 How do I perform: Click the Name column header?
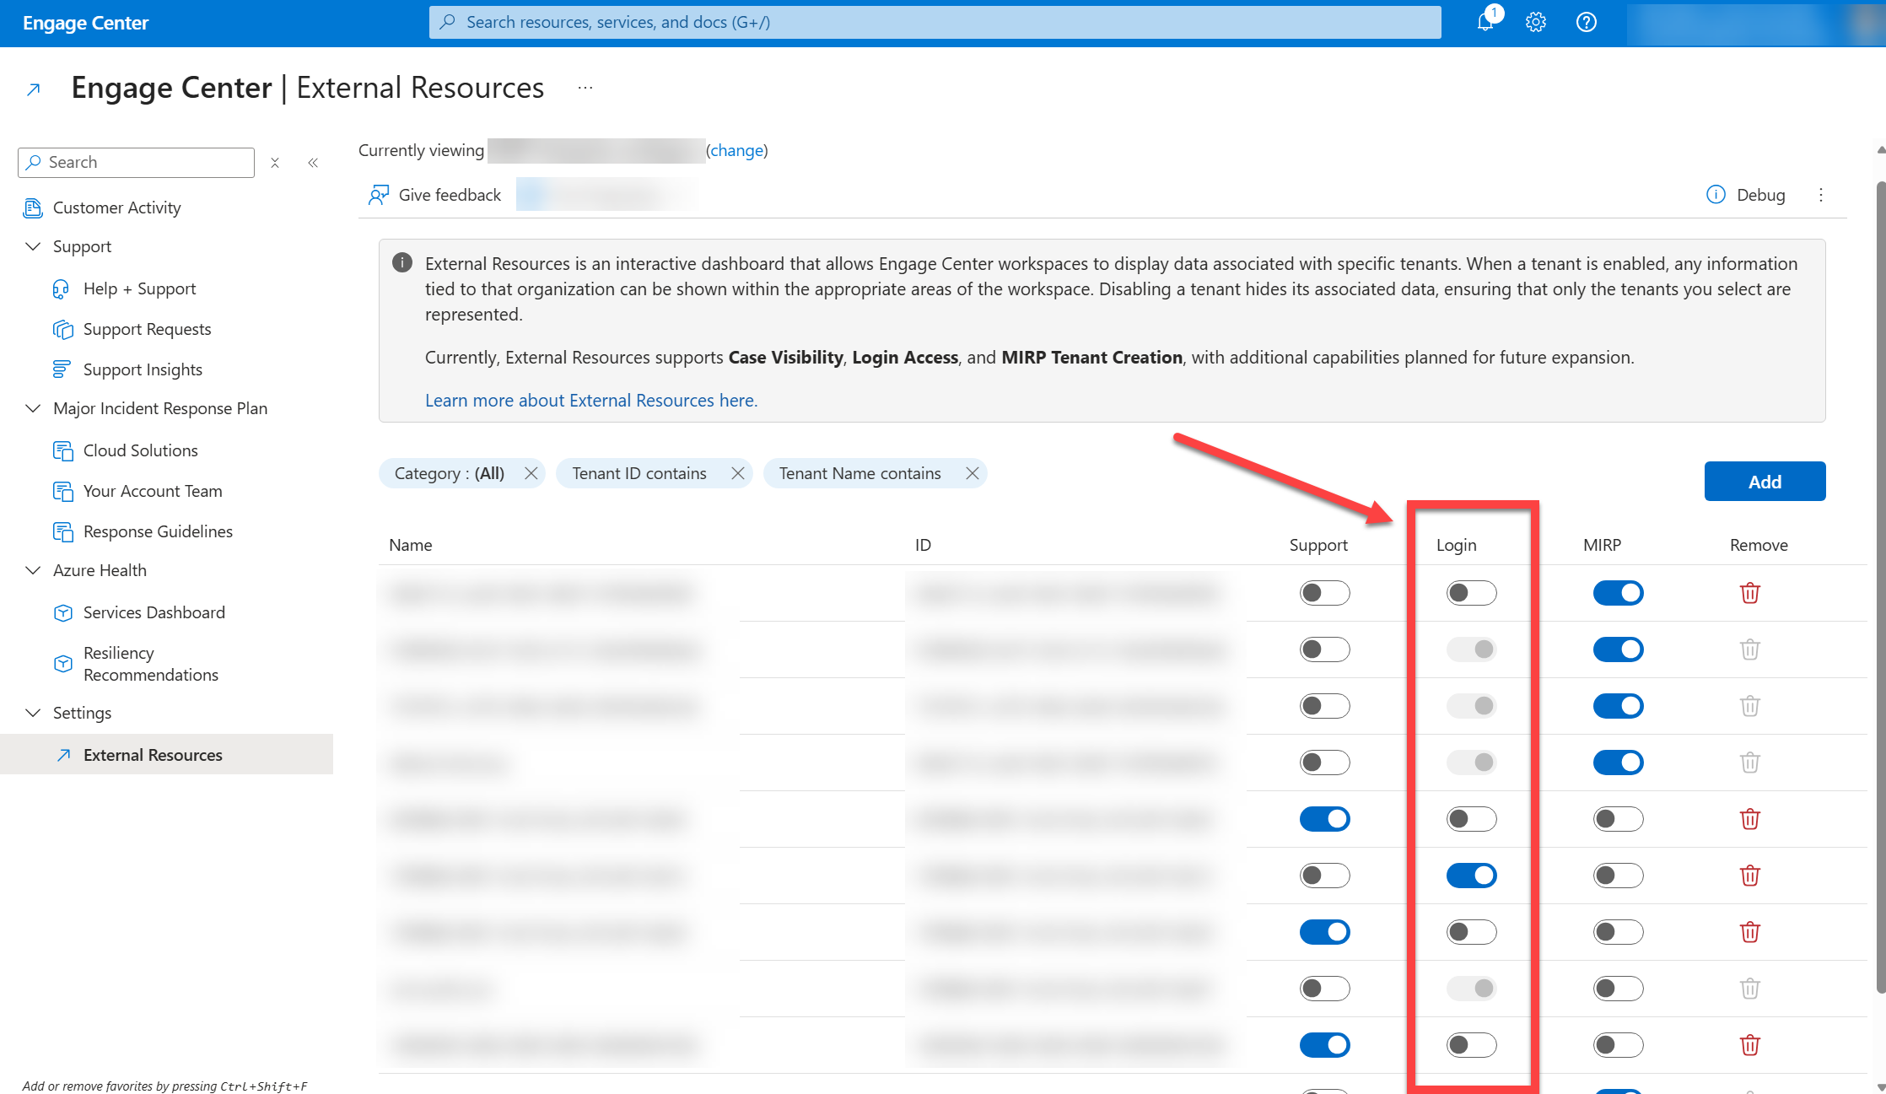[411, 546]
